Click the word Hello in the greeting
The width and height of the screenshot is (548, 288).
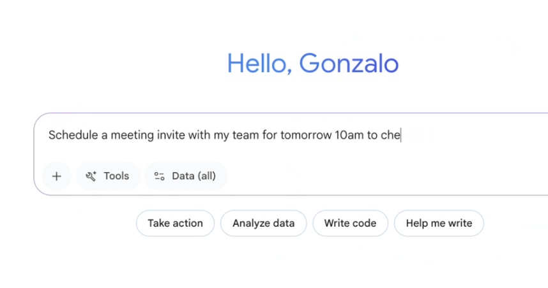coord(258,64)
